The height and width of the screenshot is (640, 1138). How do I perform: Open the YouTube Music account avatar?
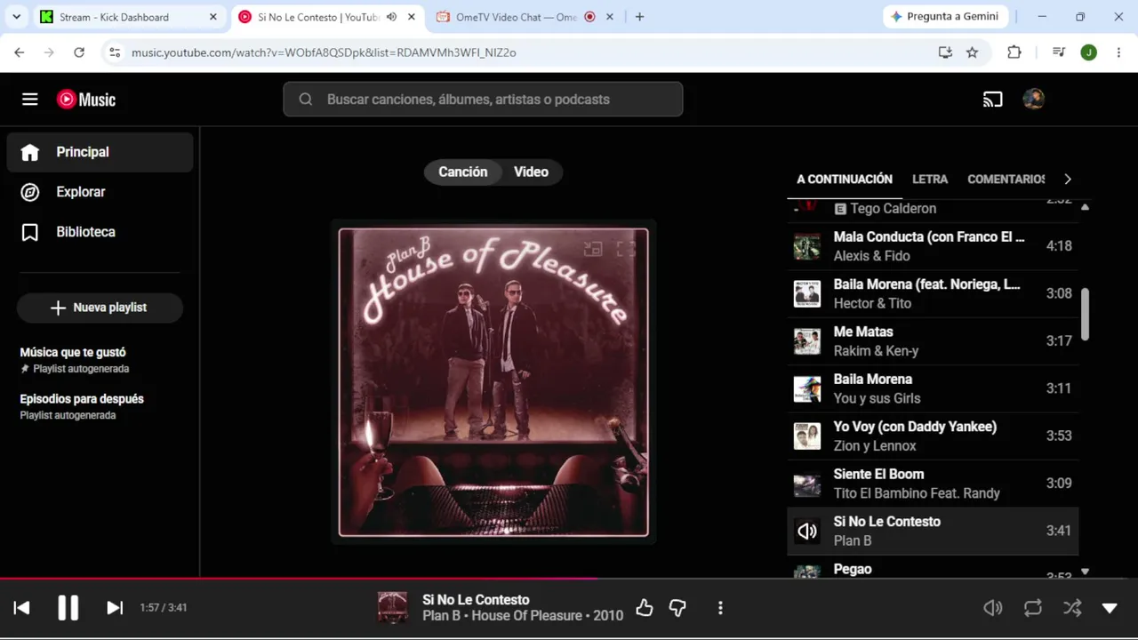(1033, 100)
